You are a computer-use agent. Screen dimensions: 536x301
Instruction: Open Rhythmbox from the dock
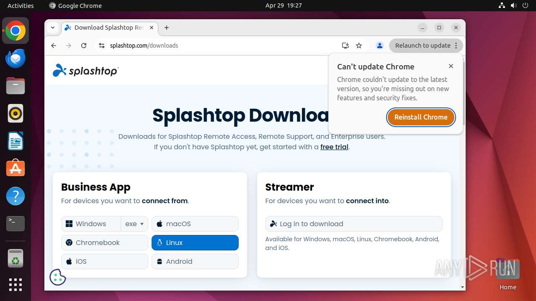(x=15, y=113)
